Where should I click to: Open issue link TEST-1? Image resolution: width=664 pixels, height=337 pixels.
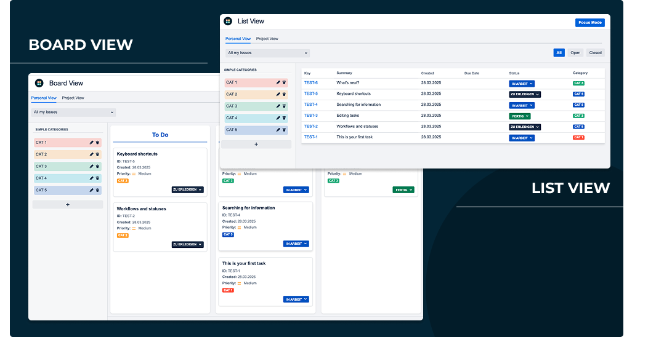tap(311, 137)
